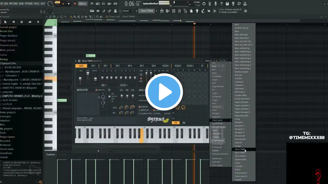Open the plugin settings gear in Sytrus

point(79,61)
